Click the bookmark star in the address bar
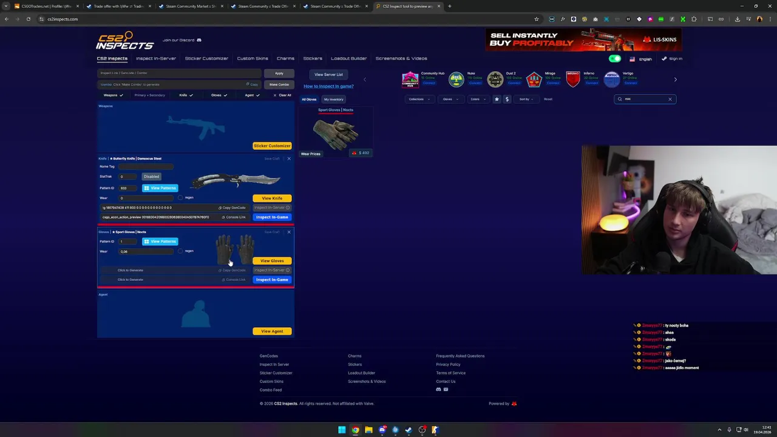777x437 pixels. [x=537, y=19]
